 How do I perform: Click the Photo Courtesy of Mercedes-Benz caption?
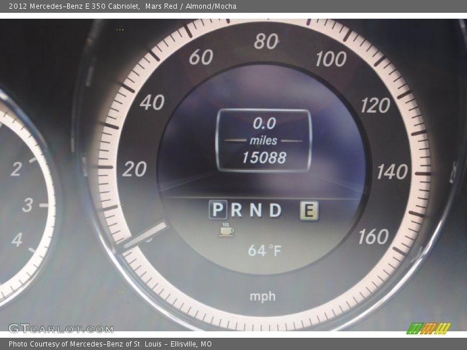[x=110, y=344]
